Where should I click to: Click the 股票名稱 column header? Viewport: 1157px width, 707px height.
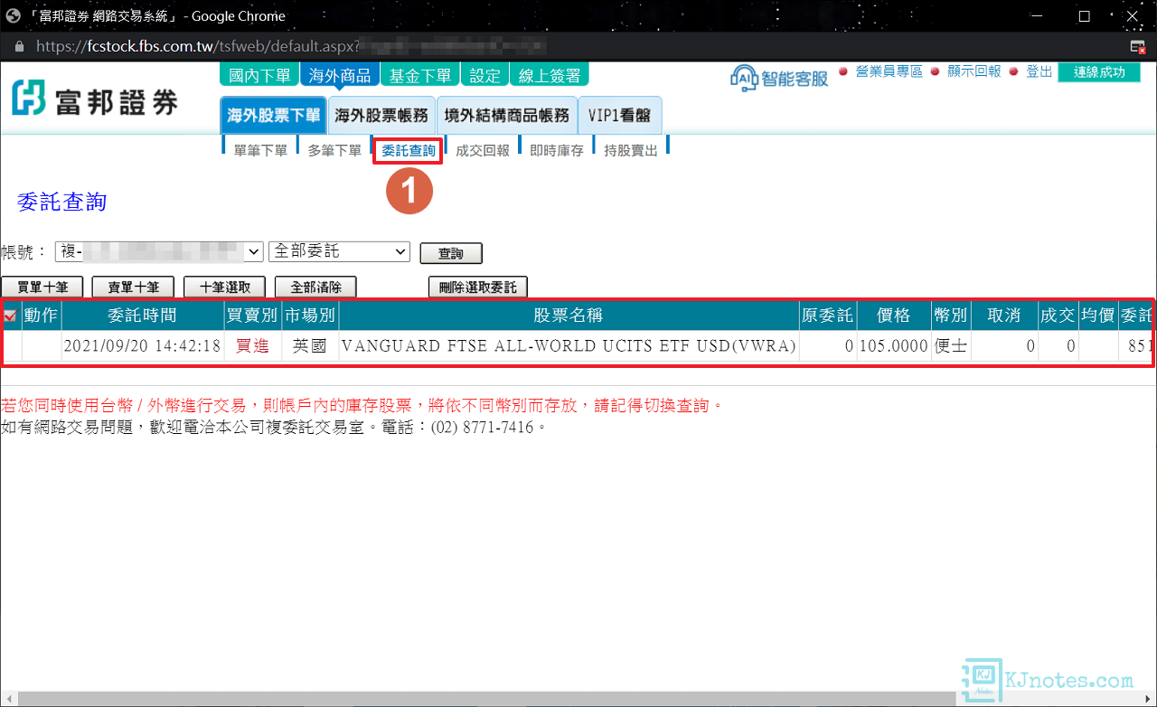(569, 316)
